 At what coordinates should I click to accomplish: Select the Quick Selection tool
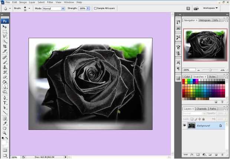4,42
